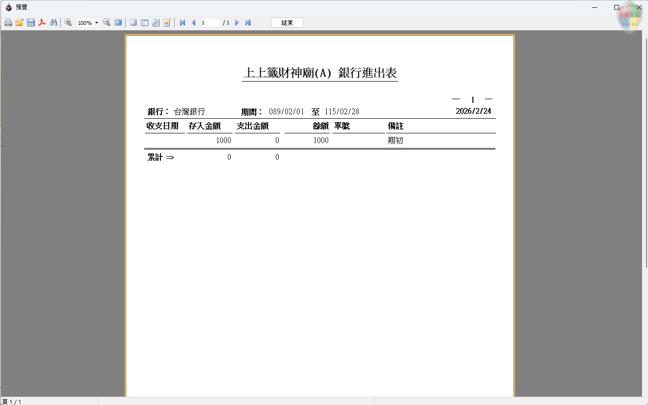Click the page number input field
Screen dimensions: 648x405
[x=209, y=22]
